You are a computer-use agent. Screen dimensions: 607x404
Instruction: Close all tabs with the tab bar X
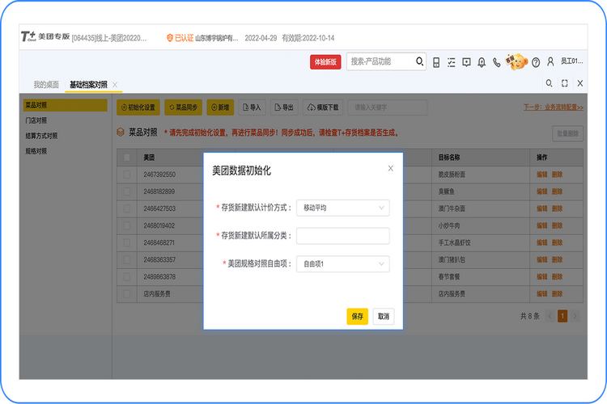580,83
